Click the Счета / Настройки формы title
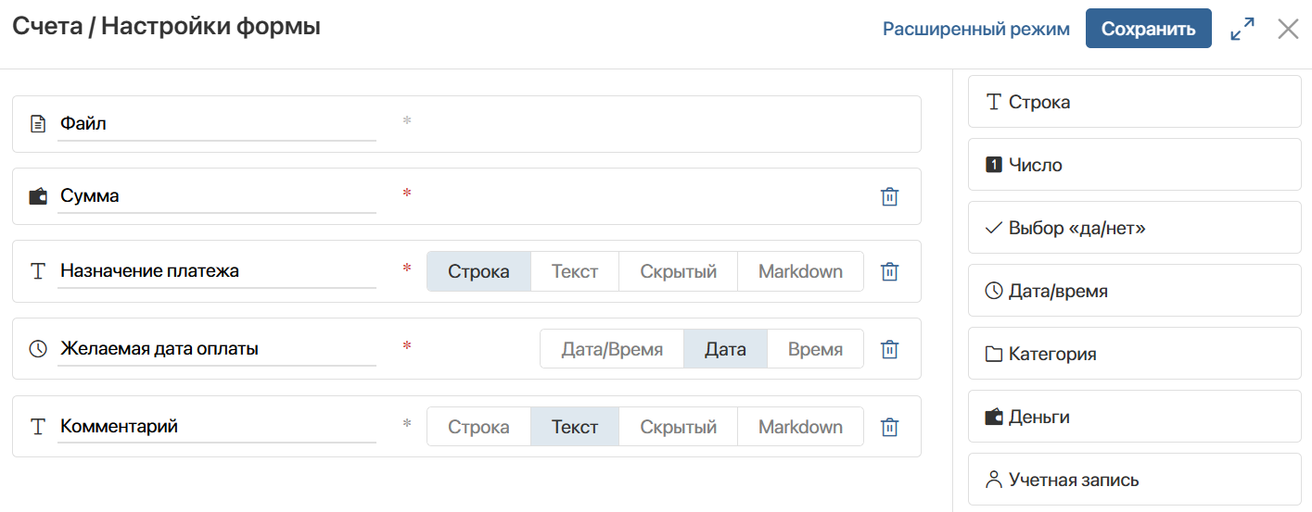Viewport: 1312px width, 512px height. pyautogui.click(x=167, y=27)
